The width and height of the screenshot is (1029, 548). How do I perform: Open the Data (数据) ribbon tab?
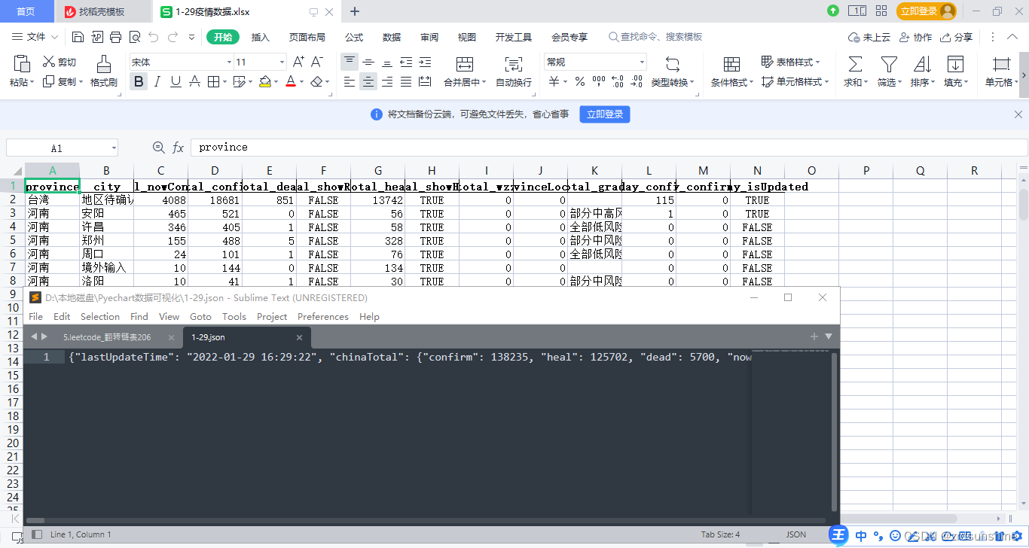coord(392,37)
